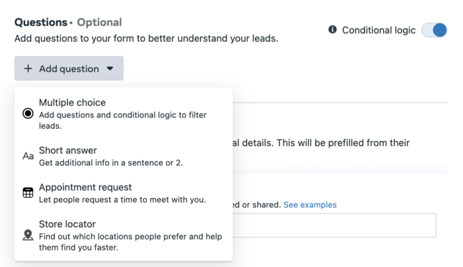This screenshot has width=463, height=267.
Task: Open the See examples link
Action: (310, 205)
